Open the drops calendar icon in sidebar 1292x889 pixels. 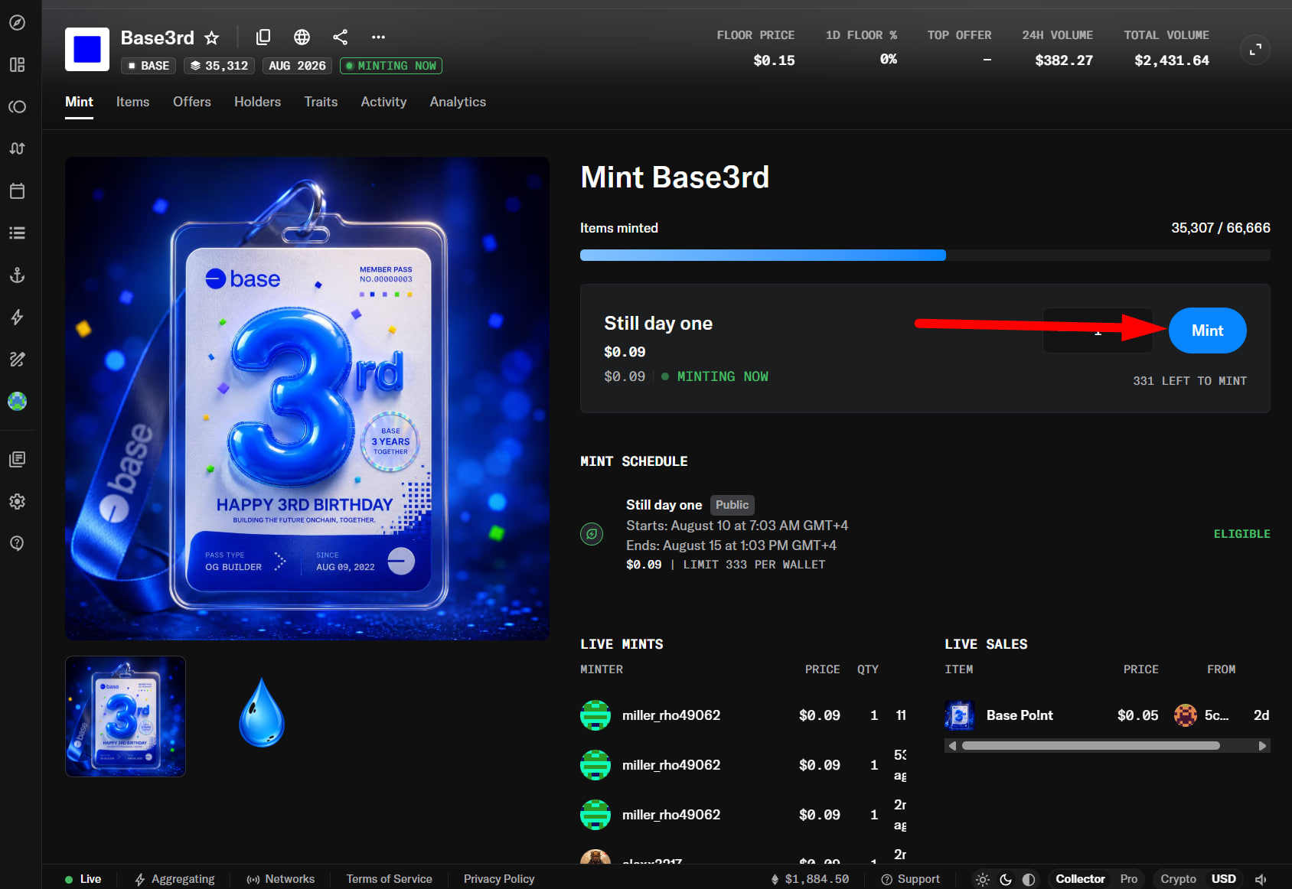click(17, 190)
